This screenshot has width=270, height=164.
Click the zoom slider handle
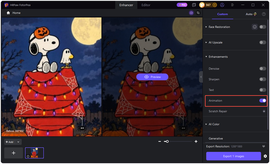click(167, 141)
